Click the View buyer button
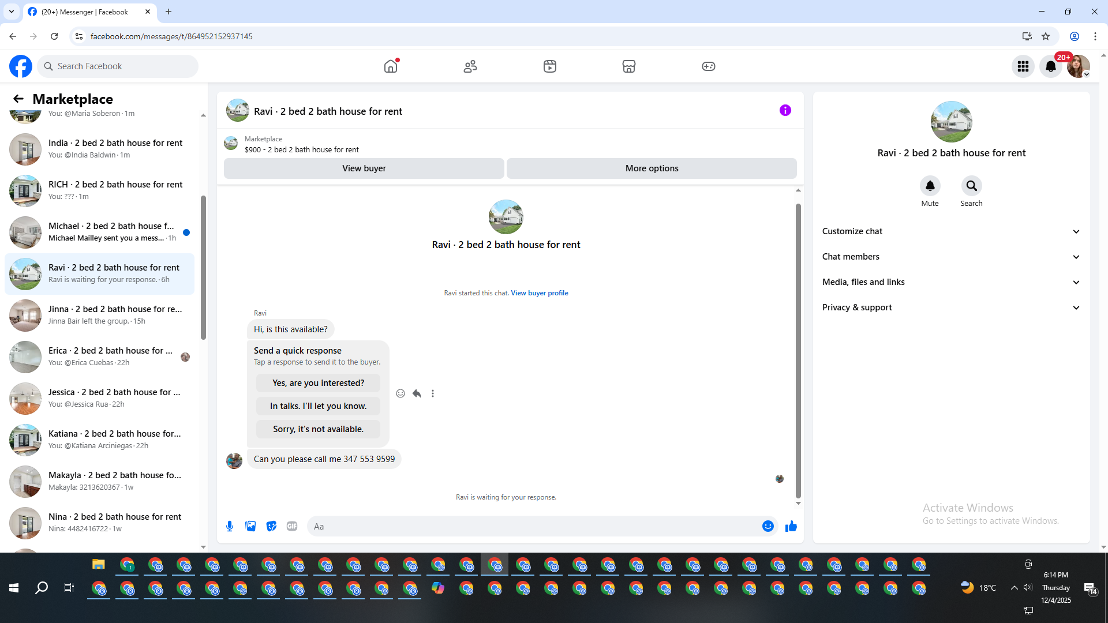Image resolution: width=1108 pixels, height=623 pixels. pyautogui.click(x=364, y=168)
